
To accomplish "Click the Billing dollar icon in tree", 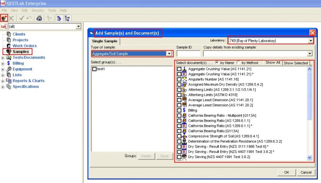I will pyautogui.click(x=8, y=63).
